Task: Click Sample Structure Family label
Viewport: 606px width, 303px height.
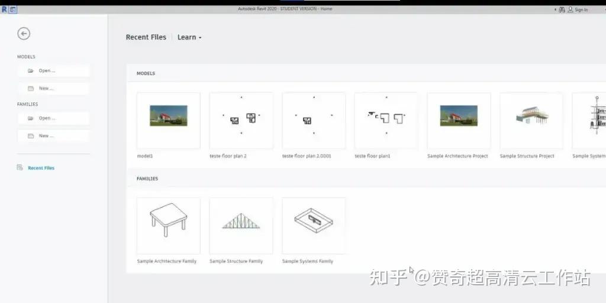Action: click(236, 261)
